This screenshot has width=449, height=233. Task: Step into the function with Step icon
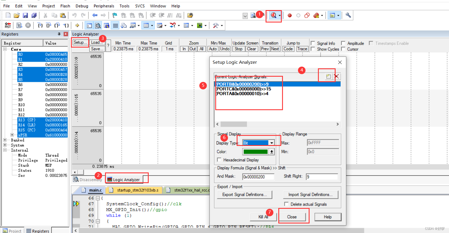(x=40, y=25)
